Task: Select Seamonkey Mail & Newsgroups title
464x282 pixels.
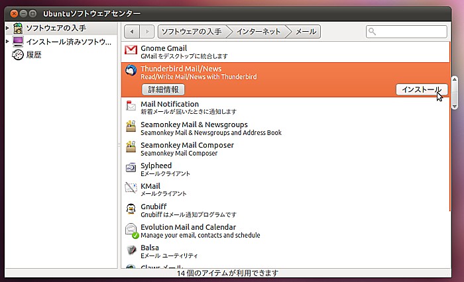Action: 194,124
